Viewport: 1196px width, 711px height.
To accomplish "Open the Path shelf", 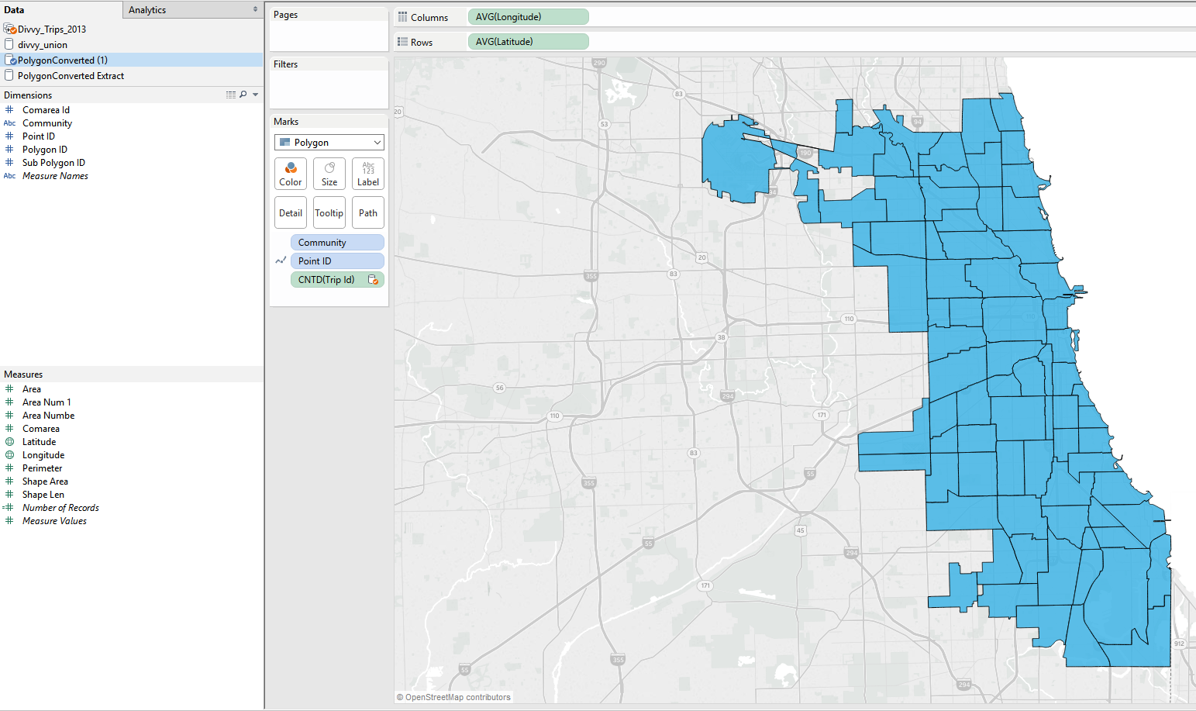I will point(367,212).
